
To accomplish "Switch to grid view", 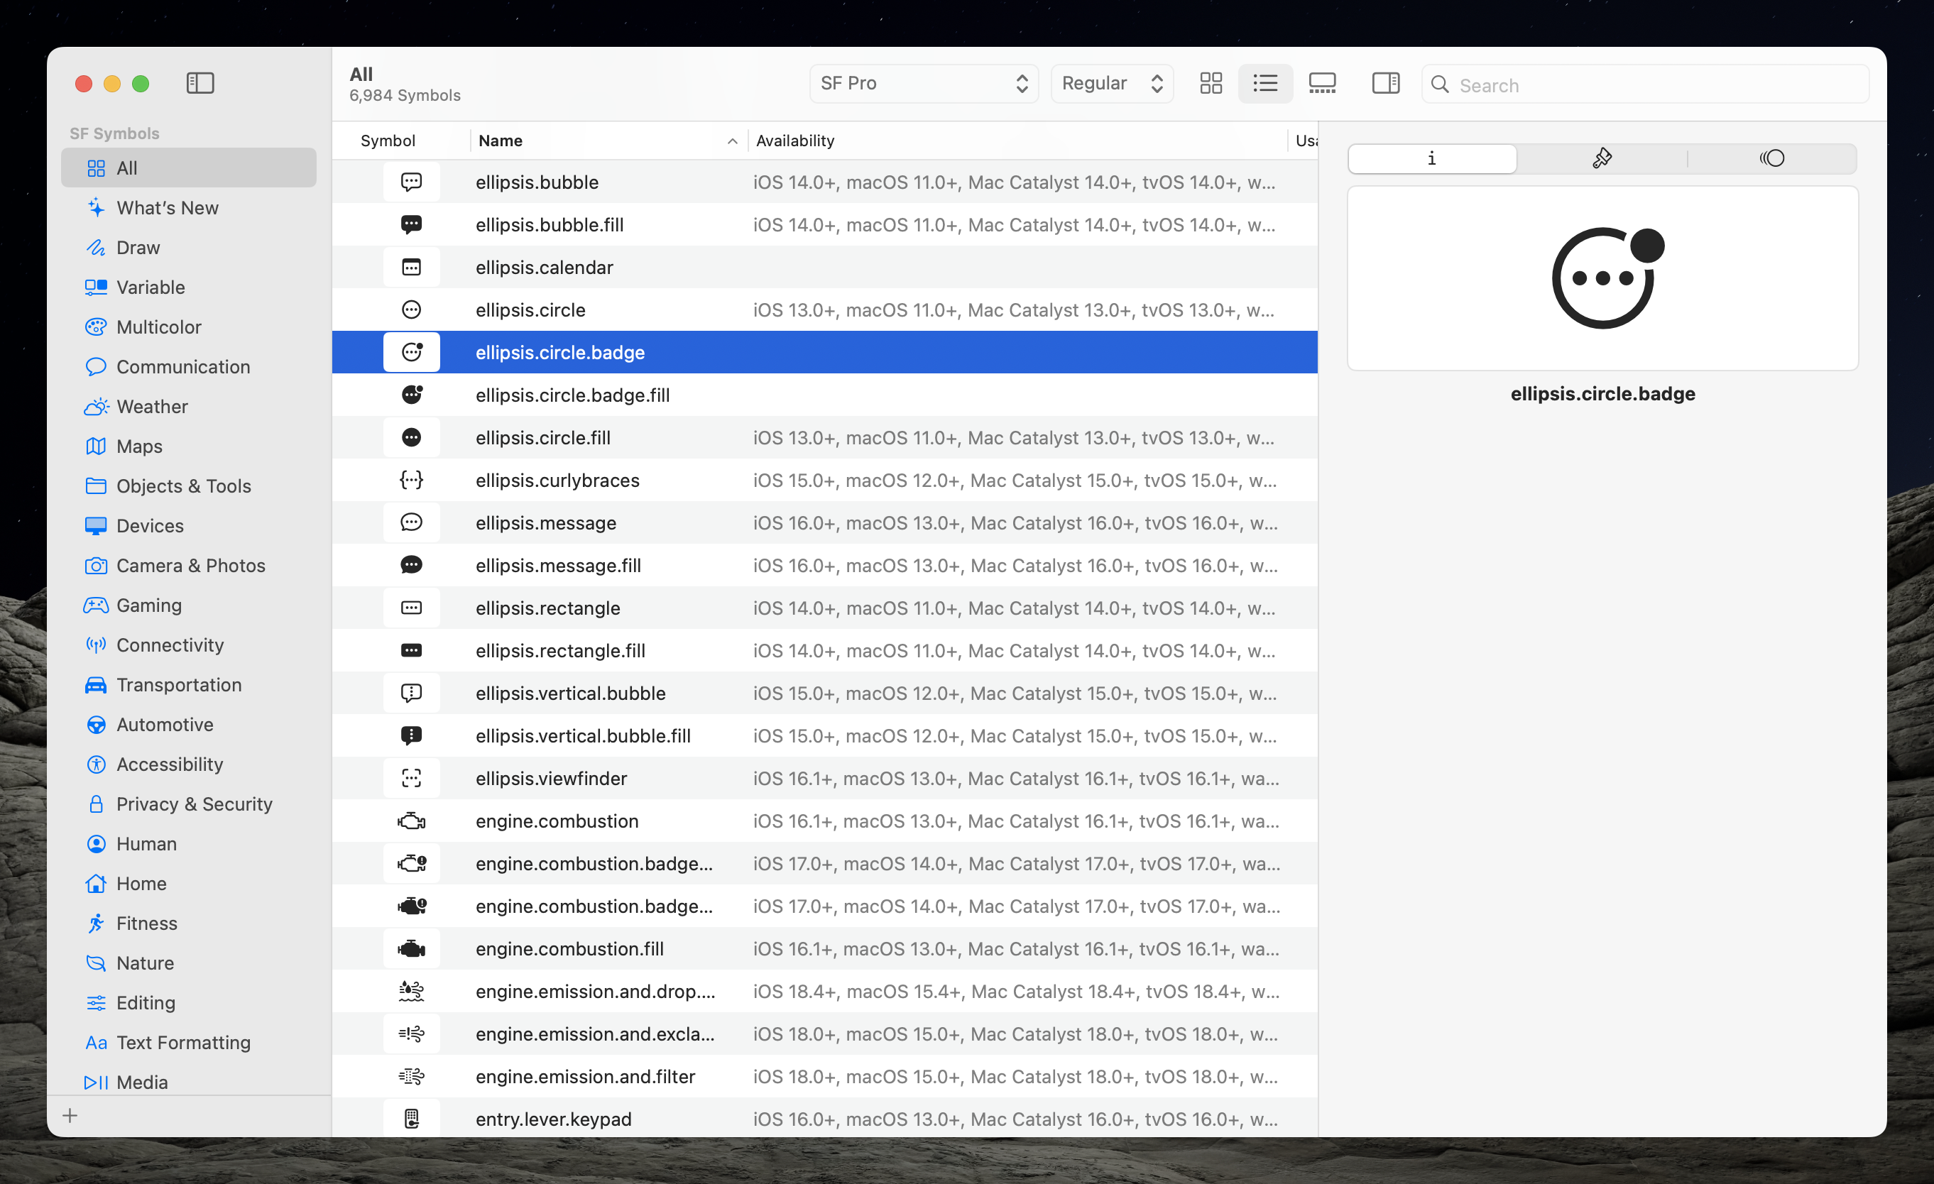I will pos(1211,83).
